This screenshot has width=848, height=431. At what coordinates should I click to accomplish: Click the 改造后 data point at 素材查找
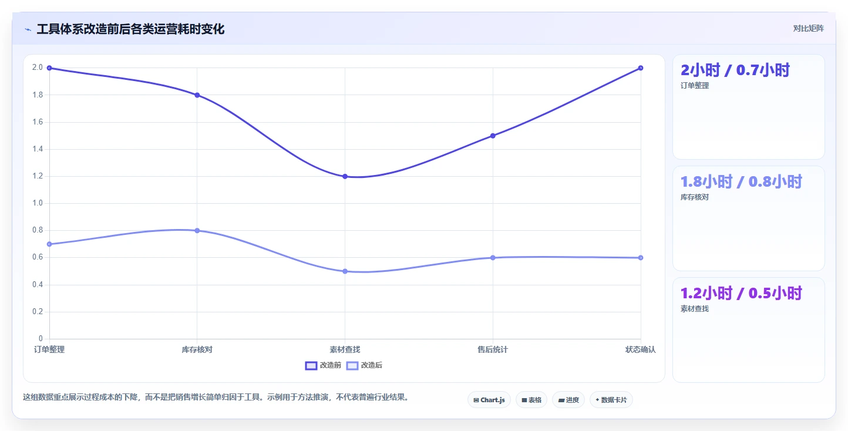345,271
